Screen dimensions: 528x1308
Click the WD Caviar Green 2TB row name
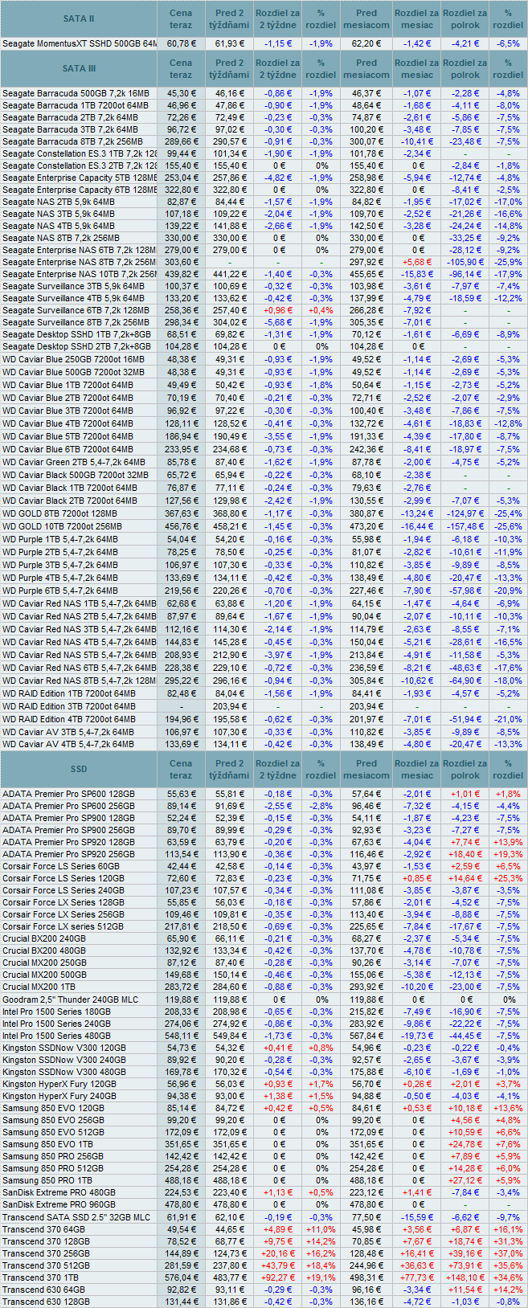[73, 462]
